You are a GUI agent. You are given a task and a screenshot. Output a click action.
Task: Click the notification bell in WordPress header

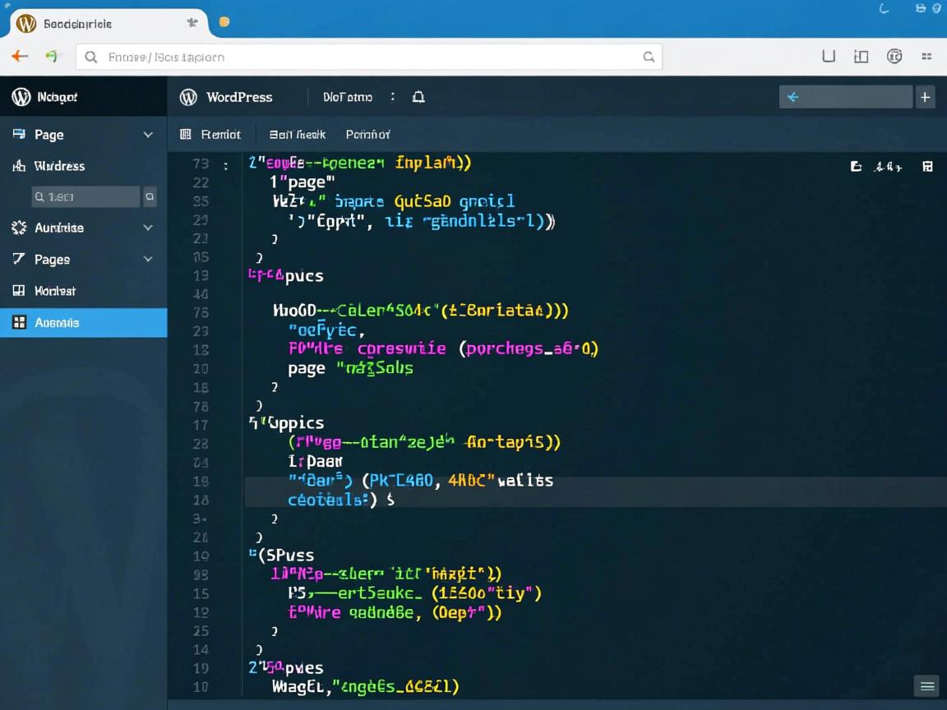click(418, 97)
